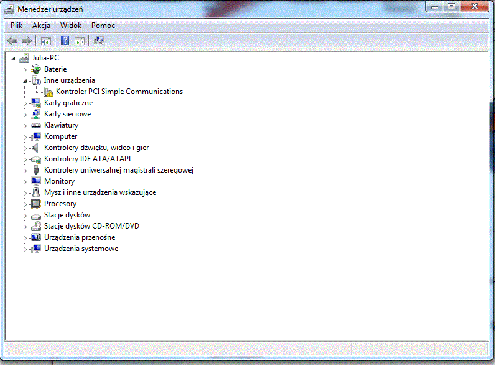495x365 pixels.
Task: Click the Karty graficzne display adapter icon
Action: 36,103
